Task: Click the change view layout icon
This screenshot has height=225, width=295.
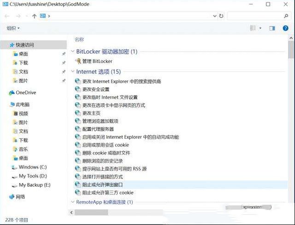Action: click(253, 28)
